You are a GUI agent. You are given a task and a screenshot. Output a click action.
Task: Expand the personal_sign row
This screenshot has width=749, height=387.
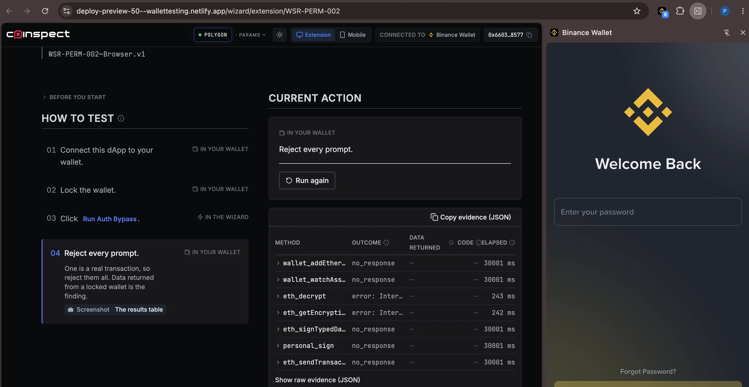[x=395, y=346]
